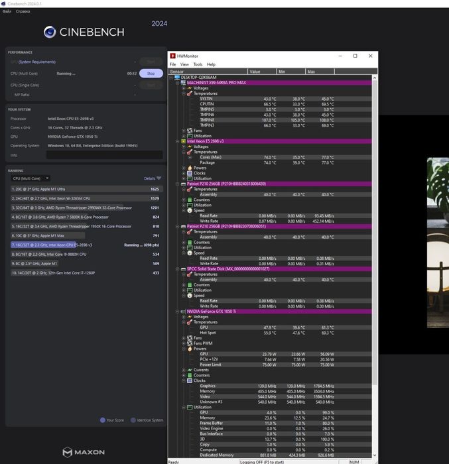Click the flame icon beside Powers under NVIDIA GPU

click(x=190, y=349)
